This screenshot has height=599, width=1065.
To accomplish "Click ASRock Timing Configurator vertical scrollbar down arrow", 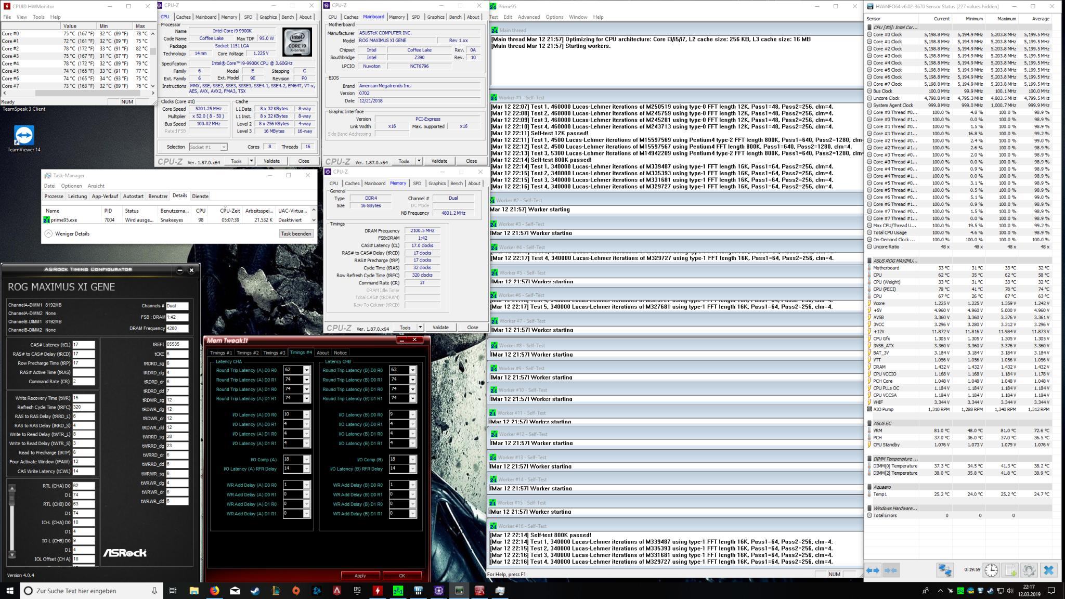I will coord(12,554).
